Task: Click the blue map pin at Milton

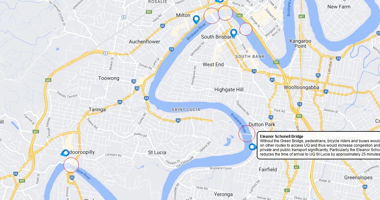Action: point(196,20)
